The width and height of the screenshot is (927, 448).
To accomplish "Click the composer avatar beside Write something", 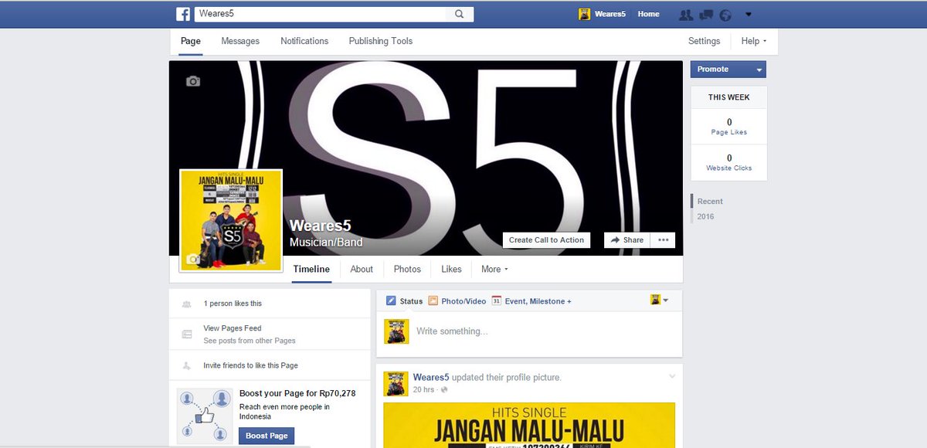I will click(396, 331).
